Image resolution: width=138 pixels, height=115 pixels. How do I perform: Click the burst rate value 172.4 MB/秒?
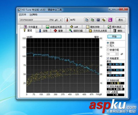116,89
